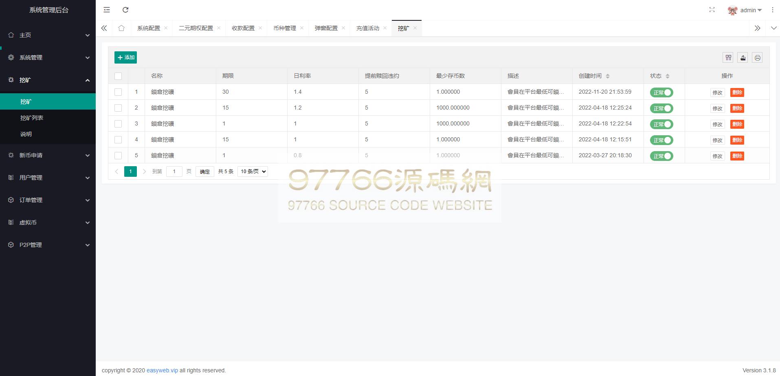Go to next page arrow
This screenshot has width=780, height=376.
tap(144, 172)
